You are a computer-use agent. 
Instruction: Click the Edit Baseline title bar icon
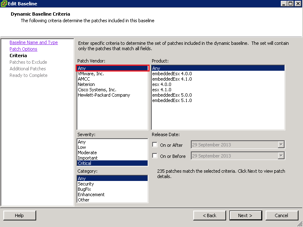(x=4, y=4)
